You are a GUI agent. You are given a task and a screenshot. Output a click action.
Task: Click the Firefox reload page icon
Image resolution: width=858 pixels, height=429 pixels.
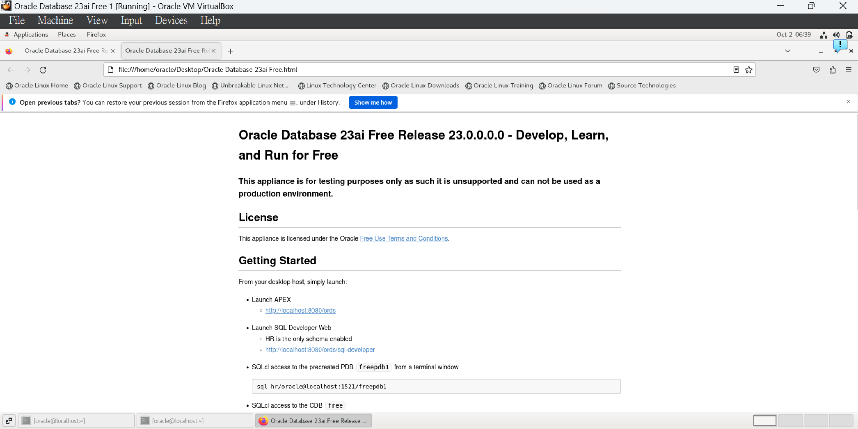point(43,70)
